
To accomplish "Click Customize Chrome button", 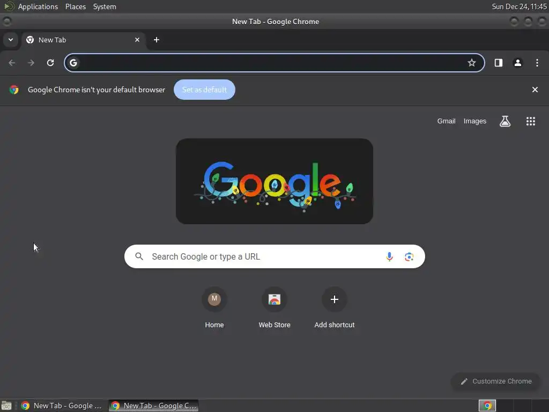I will point(496,381).
